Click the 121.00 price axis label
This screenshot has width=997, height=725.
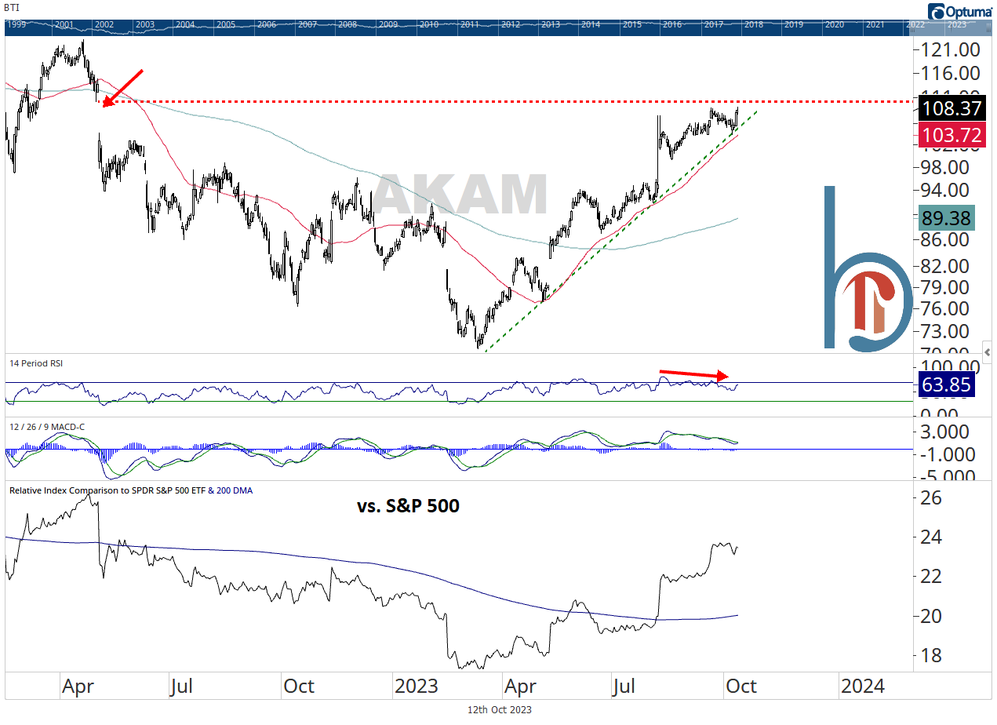coord(952,49)
